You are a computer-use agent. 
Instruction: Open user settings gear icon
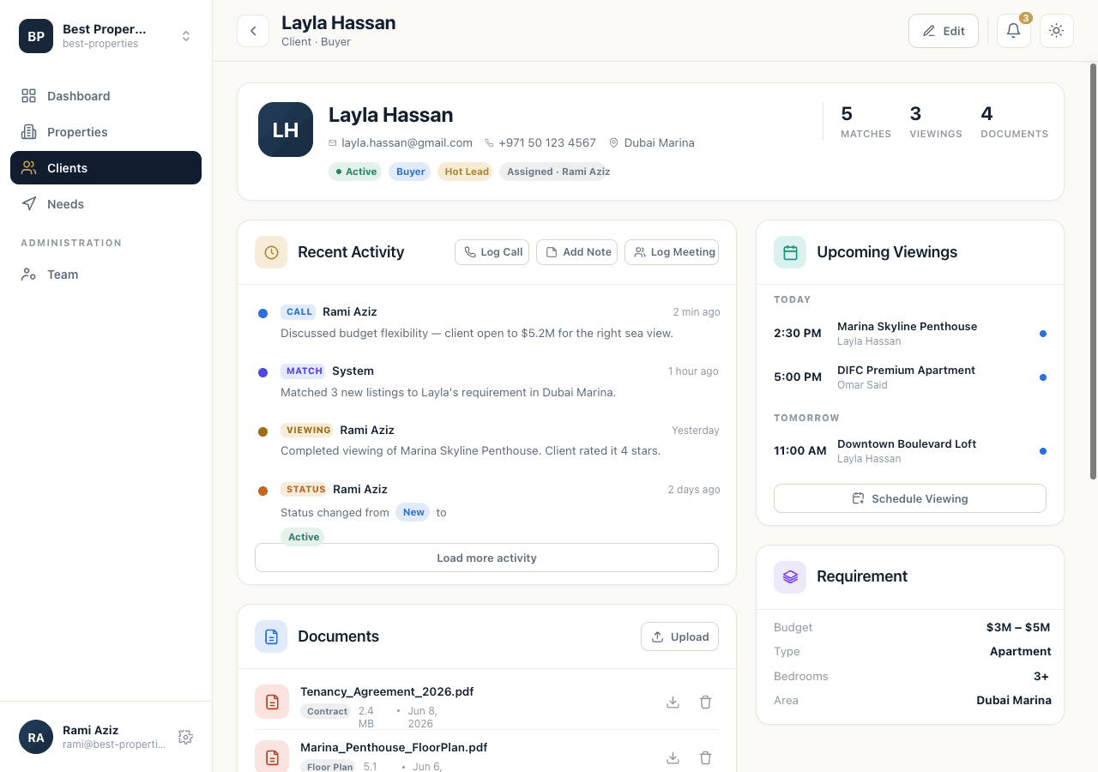tap(185, 737)
